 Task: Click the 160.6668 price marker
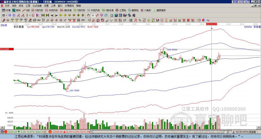[x=7, y=49]
